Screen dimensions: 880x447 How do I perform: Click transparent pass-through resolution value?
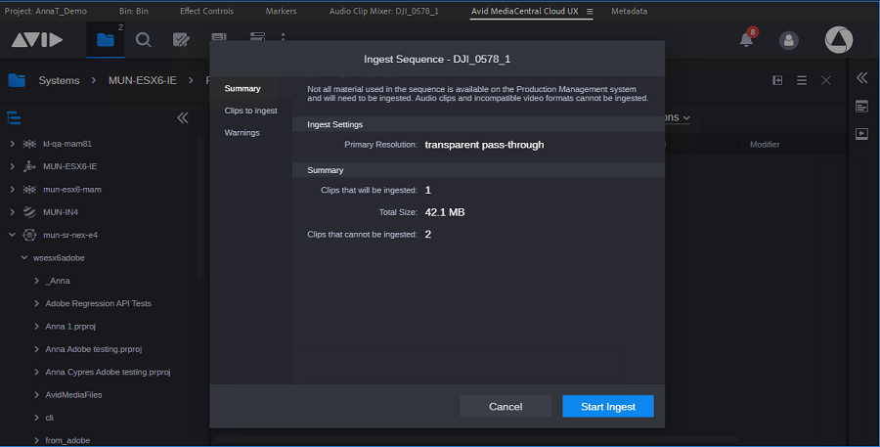tap(484, 145)
